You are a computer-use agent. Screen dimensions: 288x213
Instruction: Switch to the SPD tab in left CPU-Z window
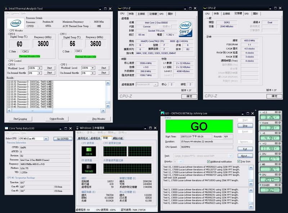(x=161, y=14)
